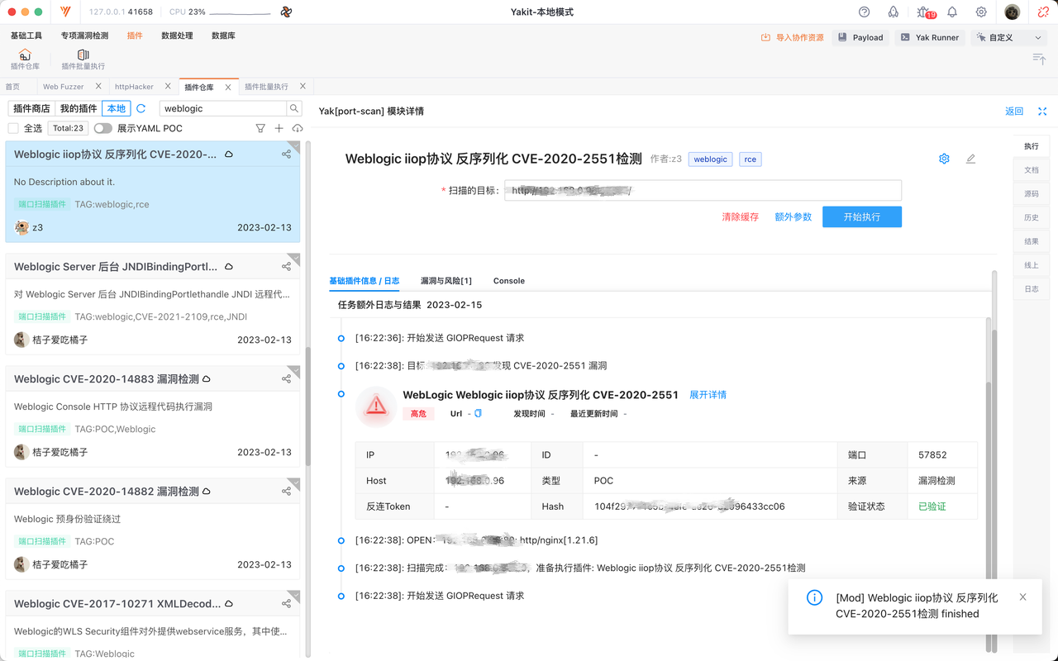Toggle selection corner of Weblogic iiop协议 card
The width and height of the screenshot is (1058, 661).
click(x=294, y=146)
